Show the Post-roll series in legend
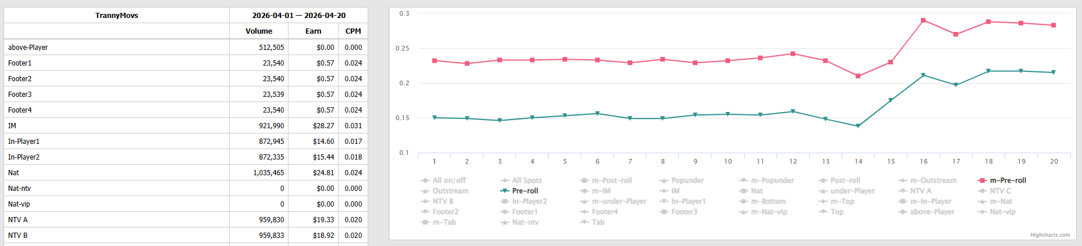This screenshot has width=1082, height=246. [x=845, y=180]
